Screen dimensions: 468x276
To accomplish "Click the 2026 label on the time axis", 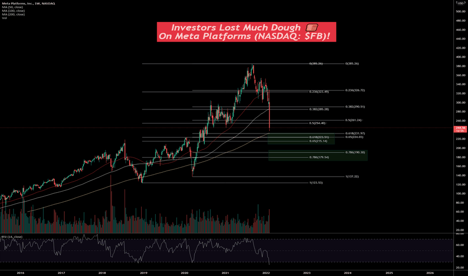I will tap(430, 272).
